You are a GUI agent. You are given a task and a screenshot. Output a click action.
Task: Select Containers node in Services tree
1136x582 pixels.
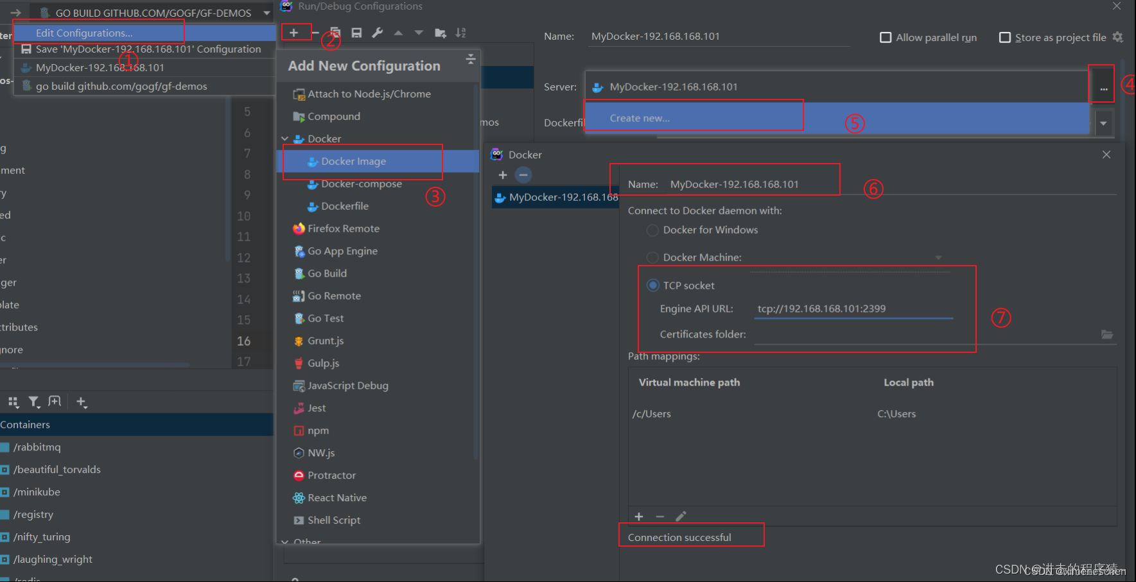(x=136, y=425)
